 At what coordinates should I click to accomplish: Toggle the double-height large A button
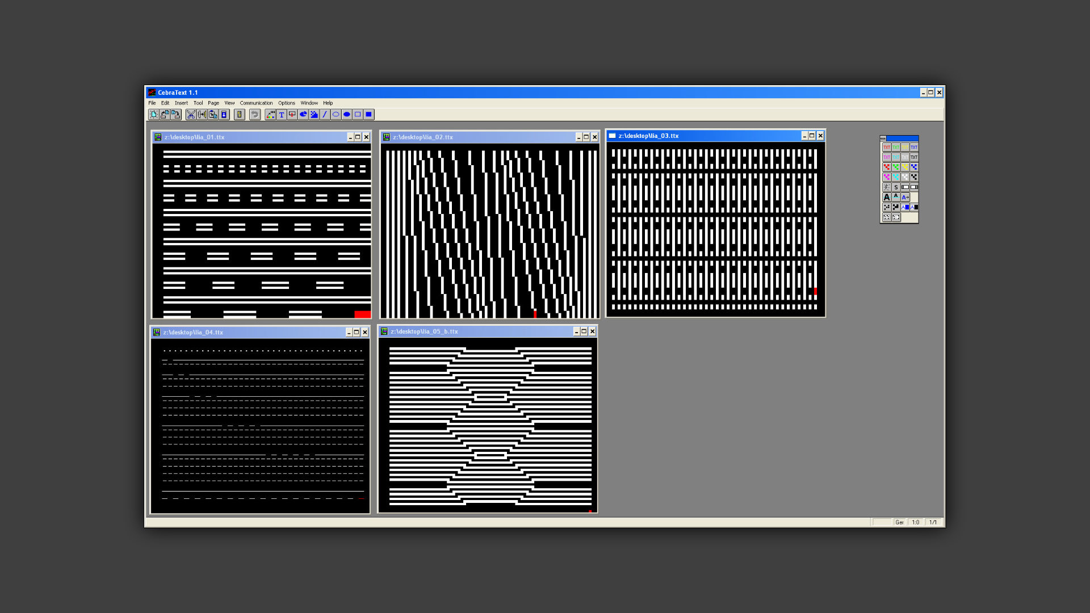point(886,198)
